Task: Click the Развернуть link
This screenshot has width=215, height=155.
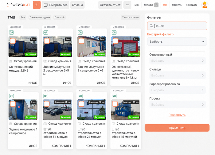Action: pos(177,115)
